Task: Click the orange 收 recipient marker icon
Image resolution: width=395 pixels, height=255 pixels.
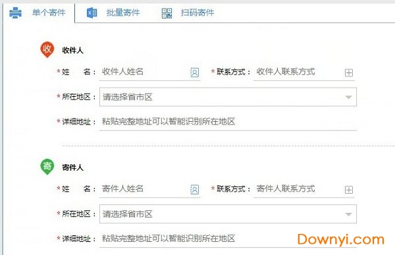Action: pos(47,49)
